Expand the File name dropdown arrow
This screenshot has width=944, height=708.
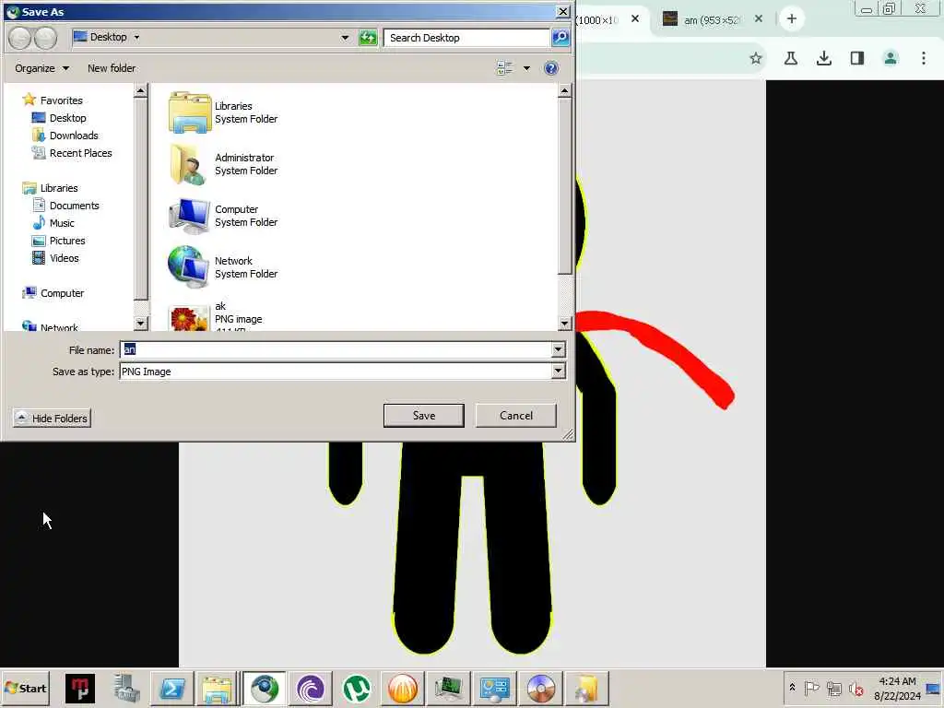(x=558, y=349)
